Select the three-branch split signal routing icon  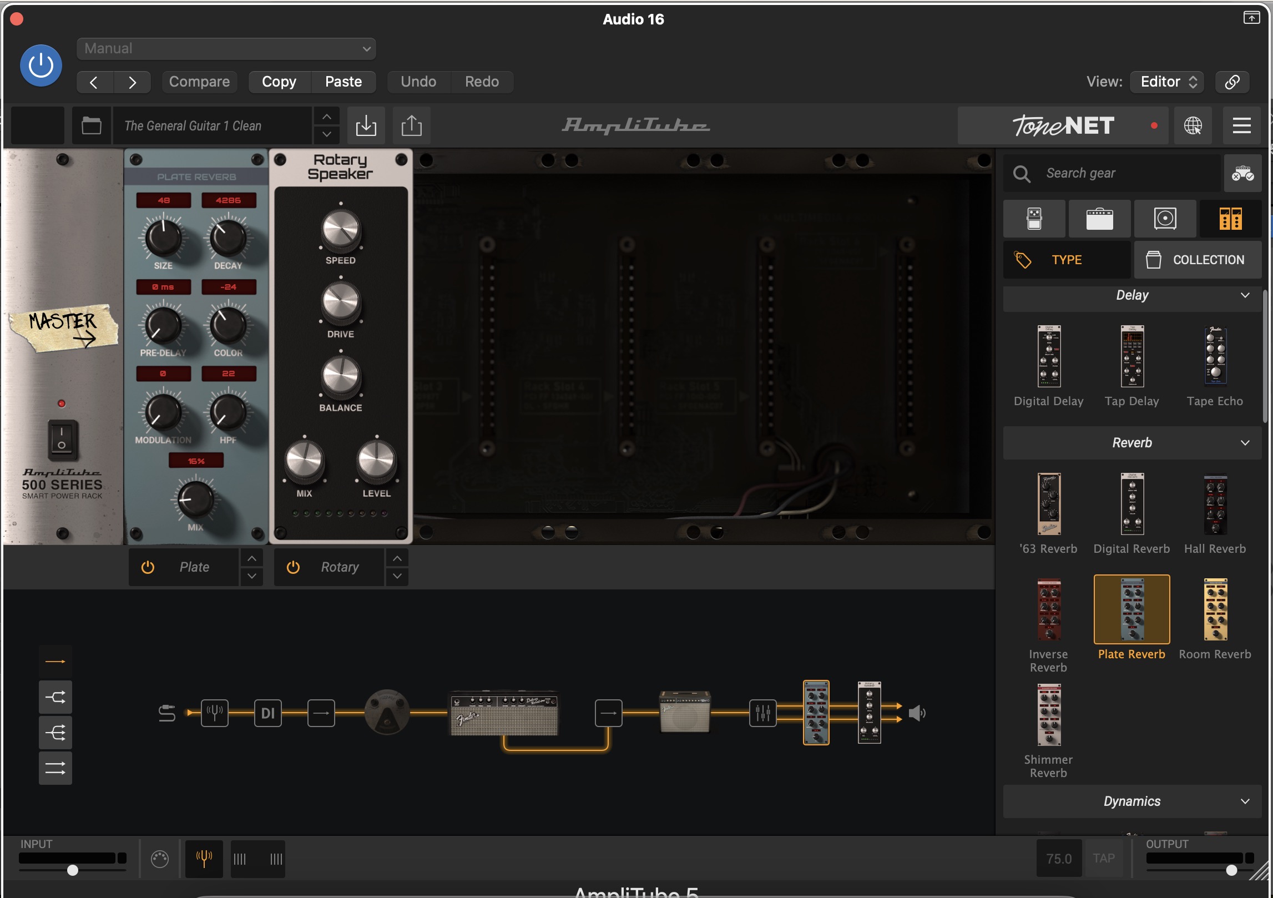point(55,733)
